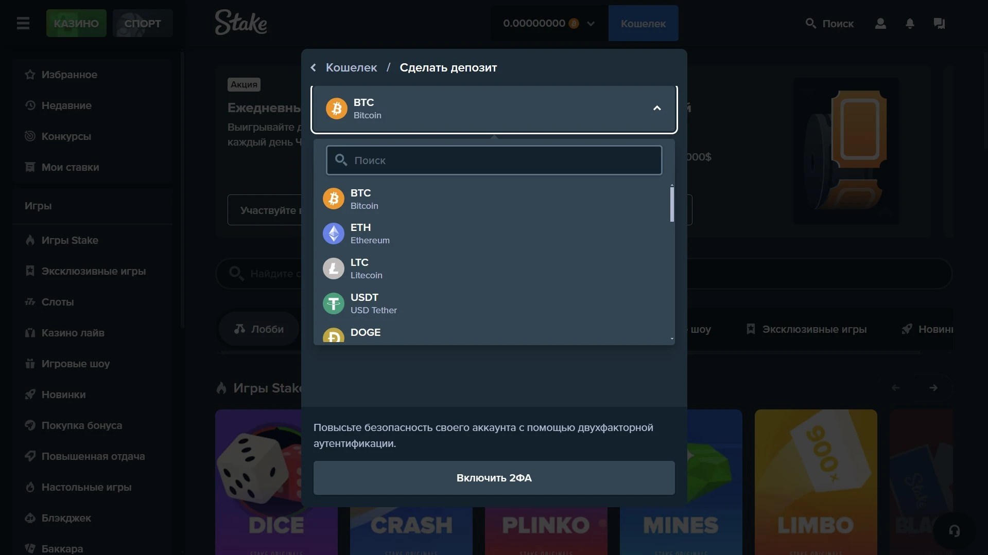The height and width of the screenshot is (555, 988).
Task: Switch to КАЗИНО tab
Action: click(x=76, y=23)
